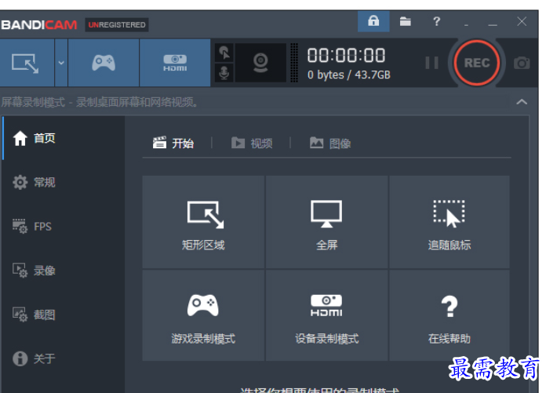Click the lock icon in title bar
The image size is (546, 393).
tap(373, 21)
